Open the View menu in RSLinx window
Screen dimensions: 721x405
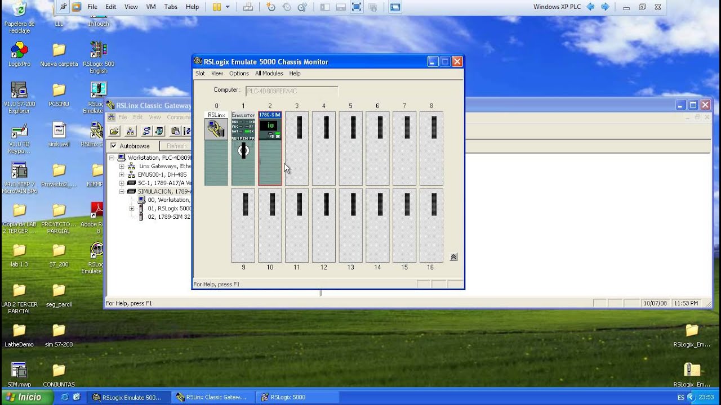coord(155,117)
